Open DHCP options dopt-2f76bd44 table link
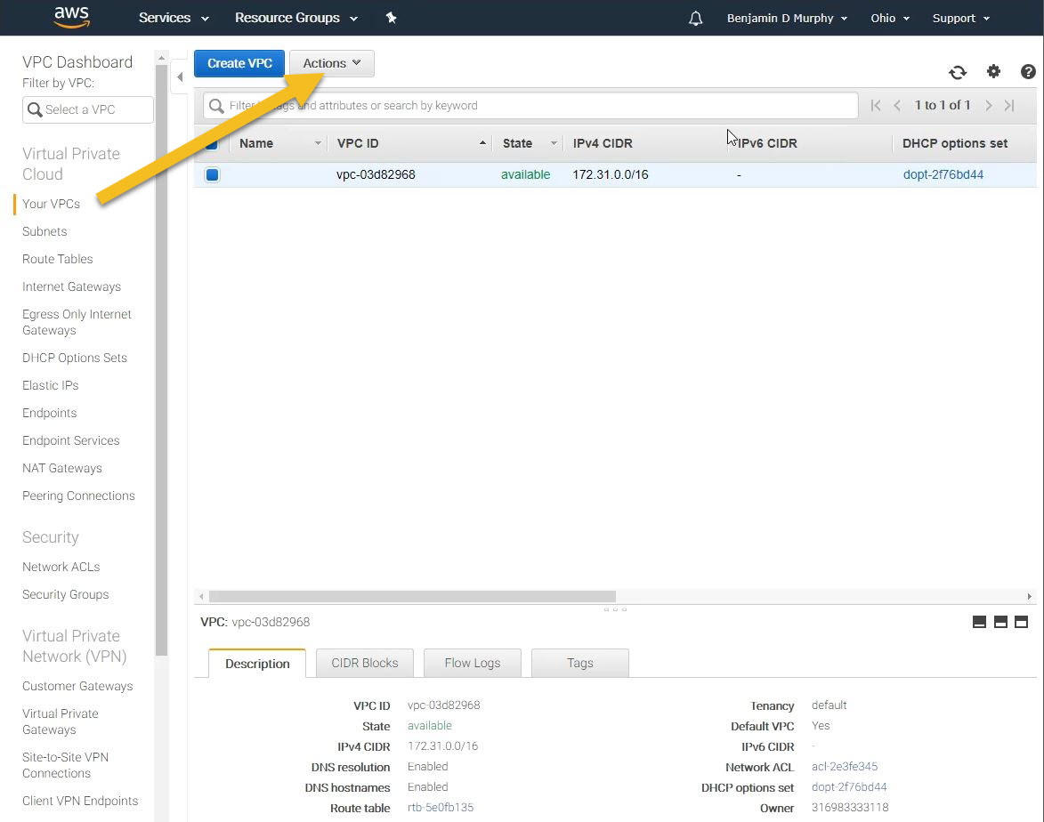Viewport: 1044px width, 822px height. coord(943,174)
